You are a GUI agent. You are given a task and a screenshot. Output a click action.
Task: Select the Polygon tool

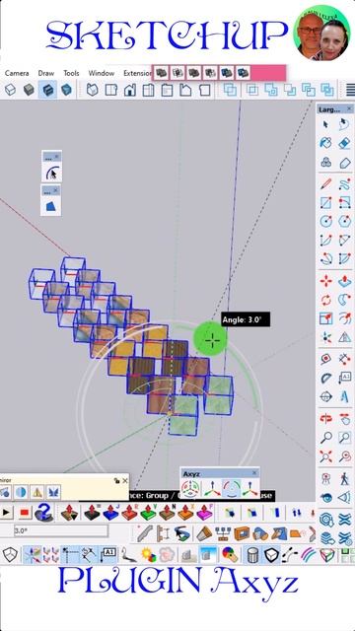(344, 221)
